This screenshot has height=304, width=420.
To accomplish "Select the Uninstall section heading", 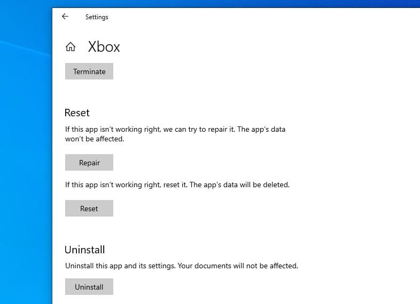I will [84, 250].
